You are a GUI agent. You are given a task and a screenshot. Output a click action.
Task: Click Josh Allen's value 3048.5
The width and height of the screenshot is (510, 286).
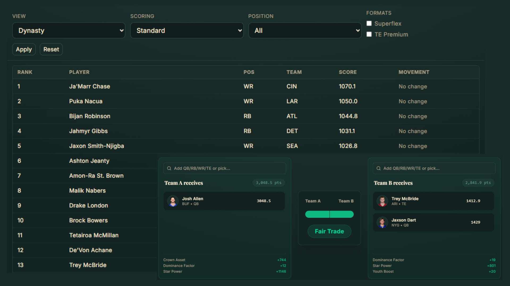pyautogui.click(x=264, y=201)
